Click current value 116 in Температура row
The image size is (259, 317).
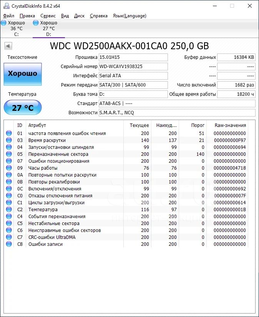tap(145, 209)
